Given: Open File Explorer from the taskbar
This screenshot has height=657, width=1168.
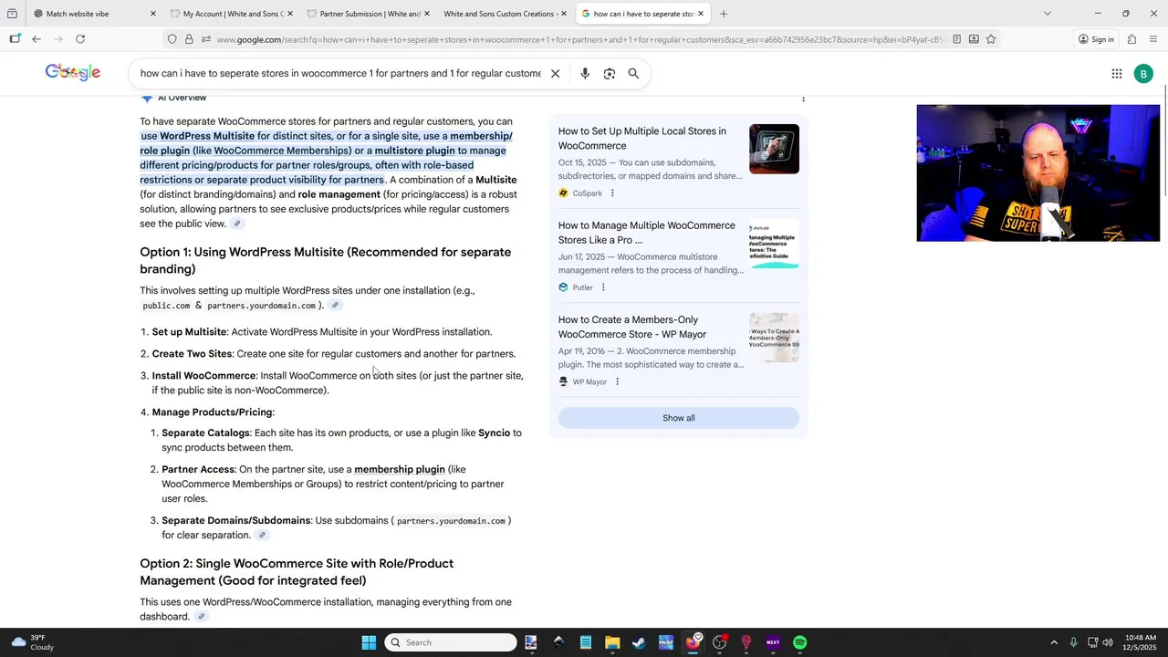Looking at the screenshot, I should [612, 642].
